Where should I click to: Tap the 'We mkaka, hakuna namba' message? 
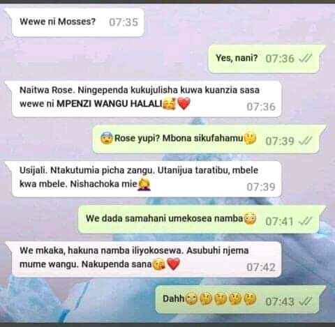[147, 259]
